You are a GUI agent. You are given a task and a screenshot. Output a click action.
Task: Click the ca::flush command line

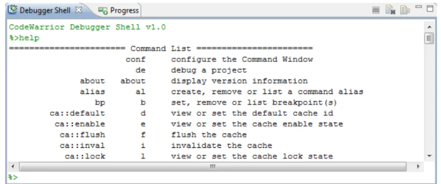coord(153,135)
